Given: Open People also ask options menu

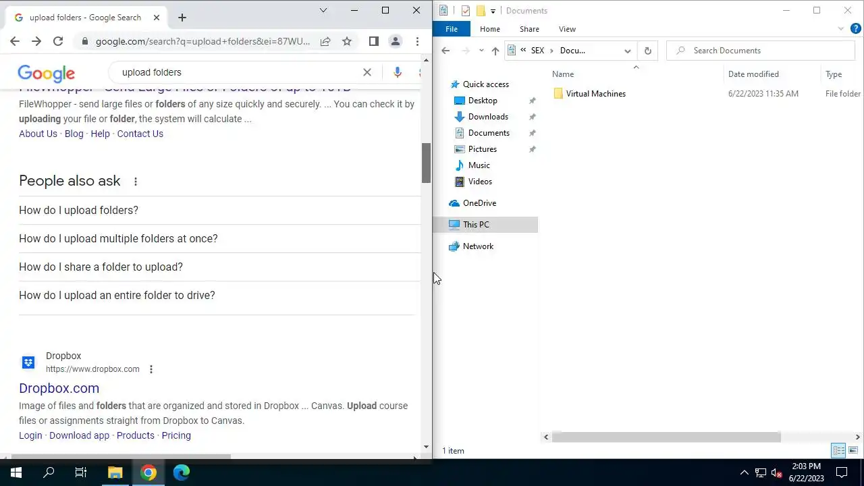Looking at the screenshot, I should point(136,182).
